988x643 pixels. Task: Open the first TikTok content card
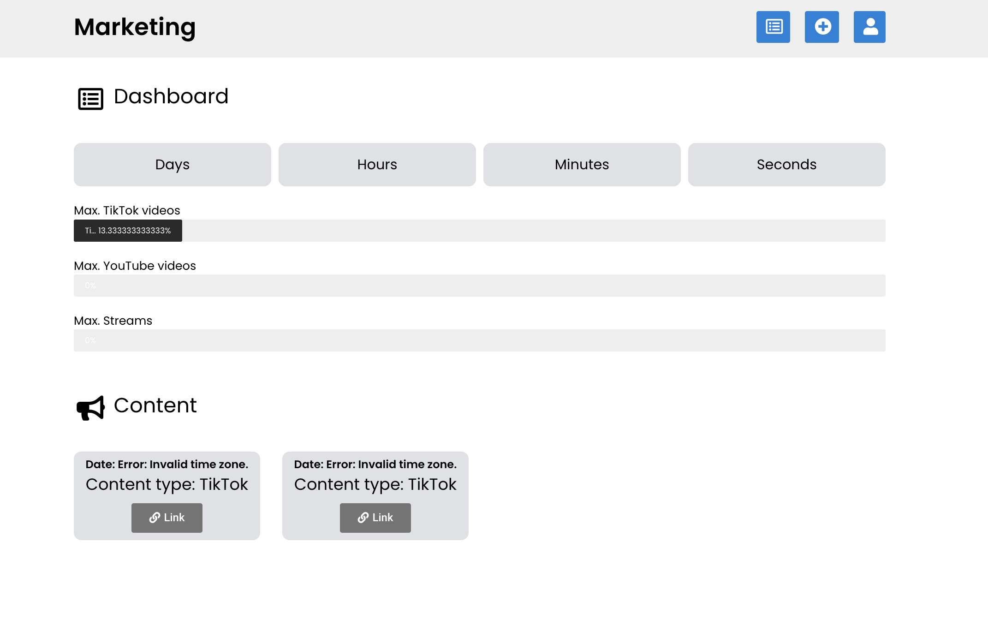click(167, 484)
